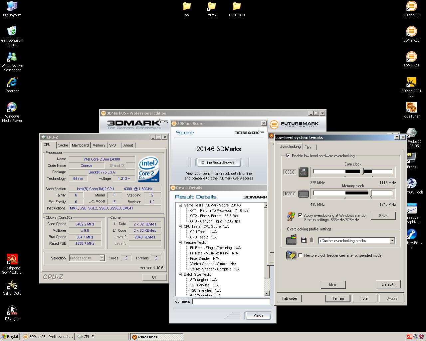This screenshot has height=341, width=426.
Task: Click the red shield security tray icon
Action: pyautogui.click(x=421, y=337)
